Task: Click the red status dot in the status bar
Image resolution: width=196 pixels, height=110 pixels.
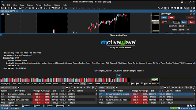Action: click(9, 108)
